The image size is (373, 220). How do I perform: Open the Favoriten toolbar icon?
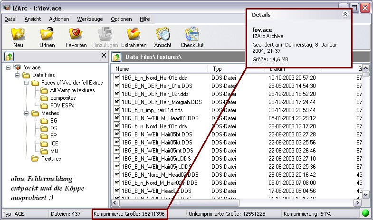76,37
